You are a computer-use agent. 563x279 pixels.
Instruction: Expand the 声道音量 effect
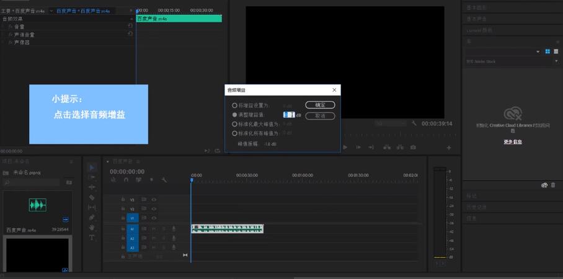click(4, 35)
